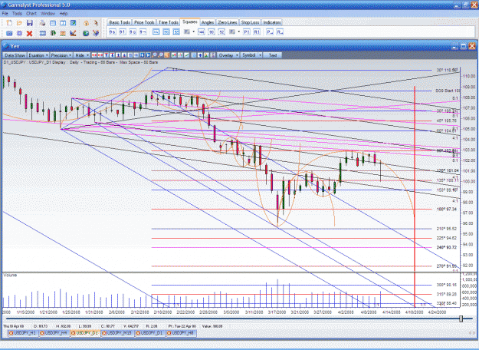Click the Print icon in main toolbar

pos(42,23)
